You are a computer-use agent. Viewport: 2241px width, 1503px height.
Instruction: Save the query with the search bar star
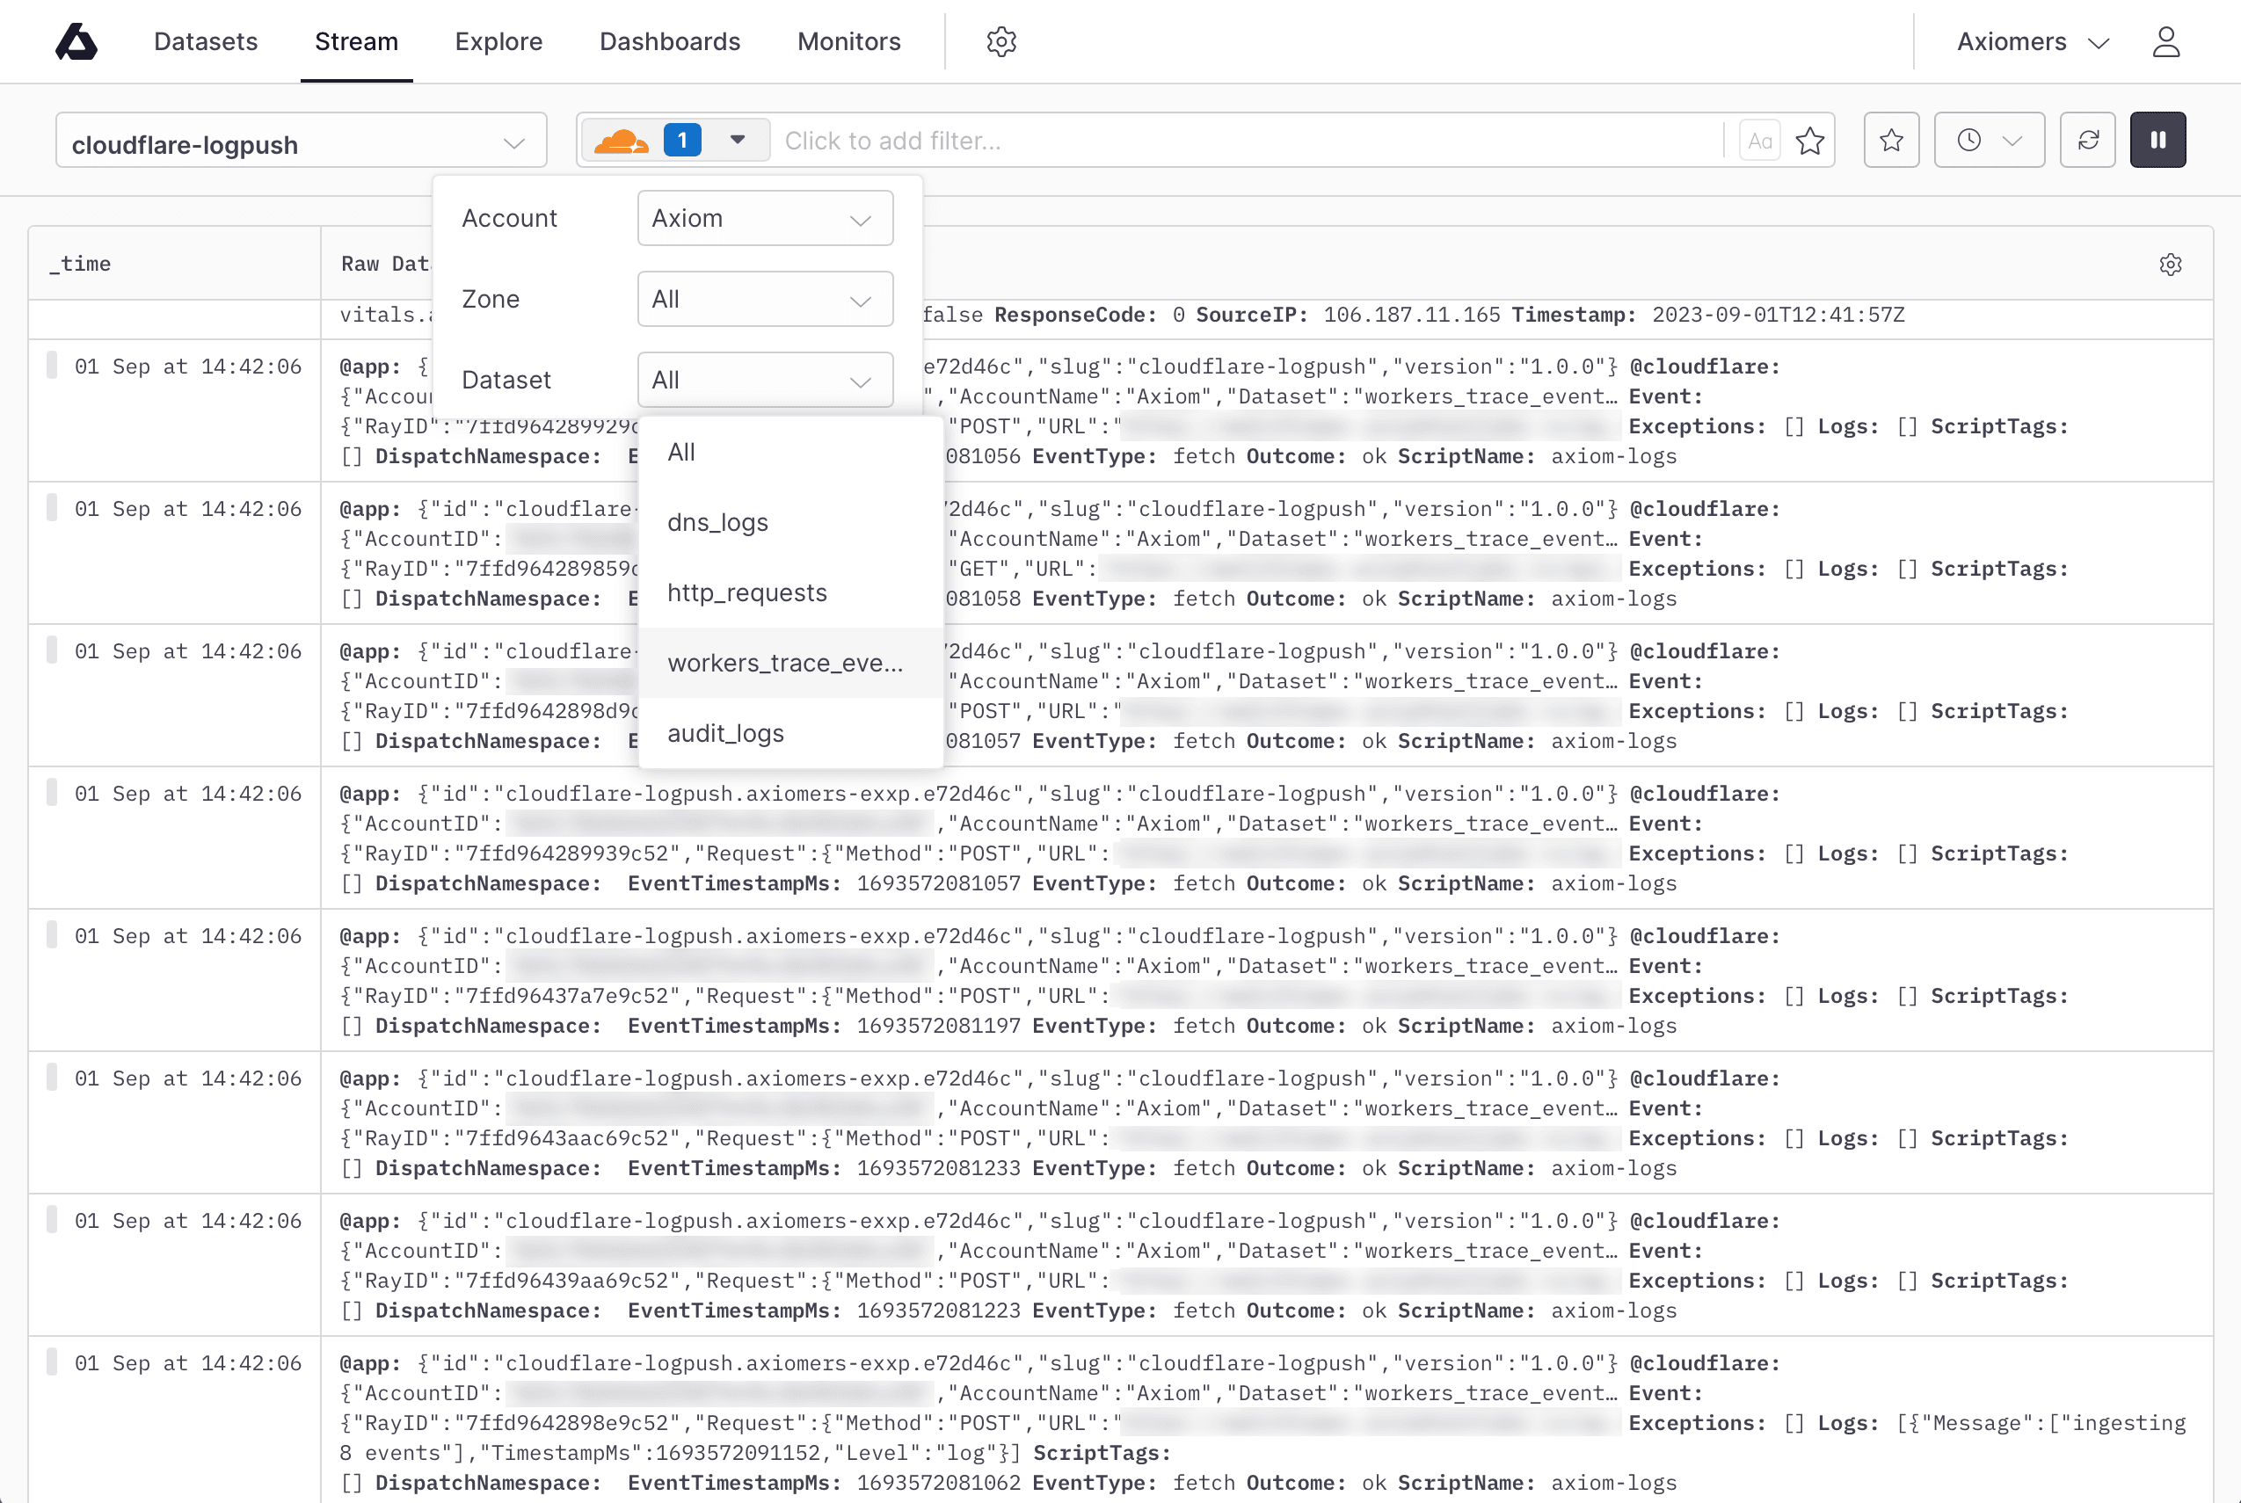tap(1809, 141)
